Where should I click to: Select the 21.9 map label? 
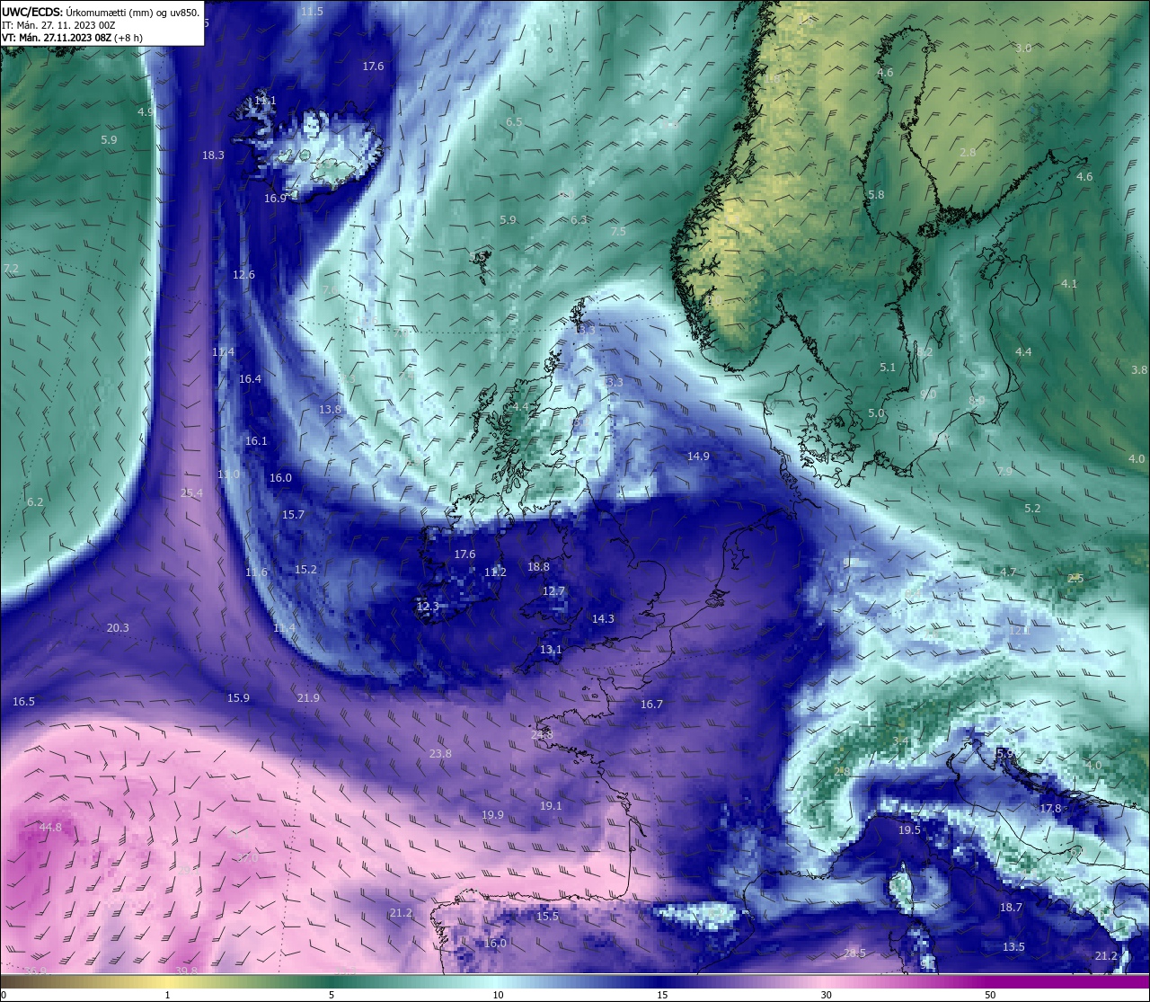tap(308, 697)
